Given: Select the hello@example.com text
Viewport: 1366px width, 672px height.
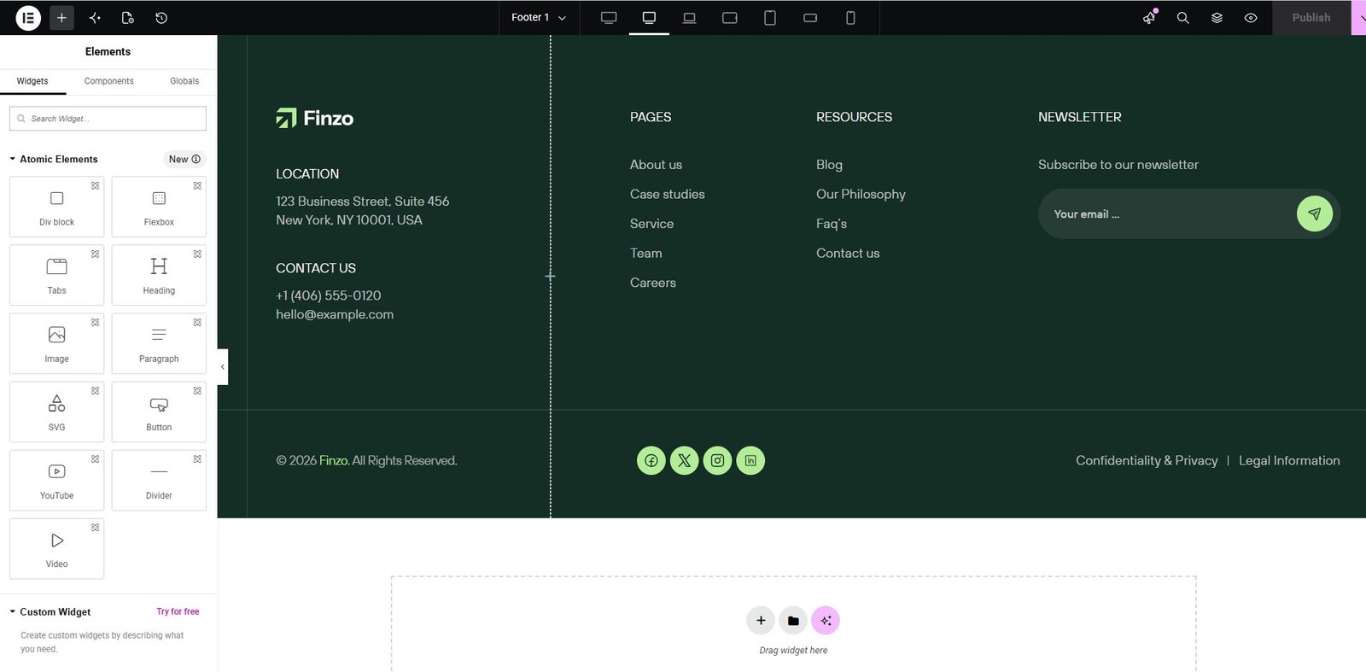Looking at the screenshot, I should (x=335, y=315).
